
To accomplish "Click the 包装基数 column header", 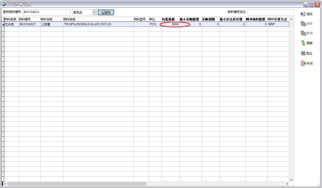I will point(169,19).
